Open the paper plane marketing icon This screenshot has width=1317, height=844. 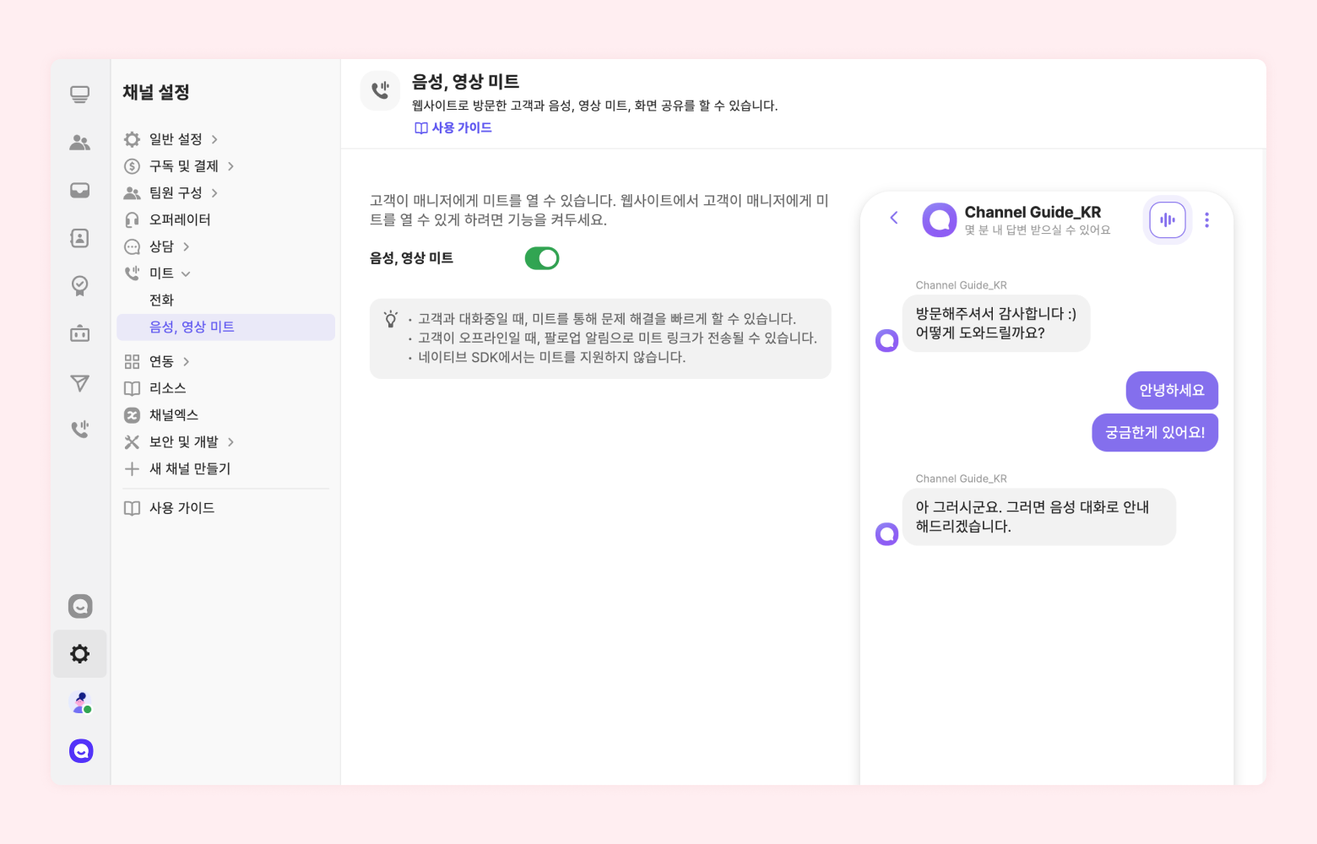(80, 383)
